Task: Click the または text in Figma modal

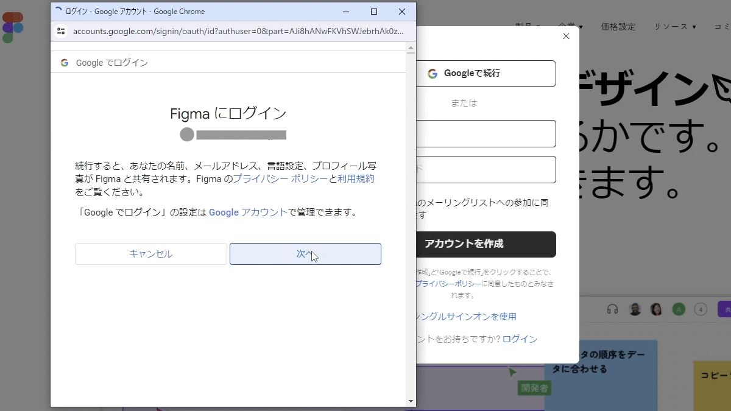Action: [x=464, y=103]
